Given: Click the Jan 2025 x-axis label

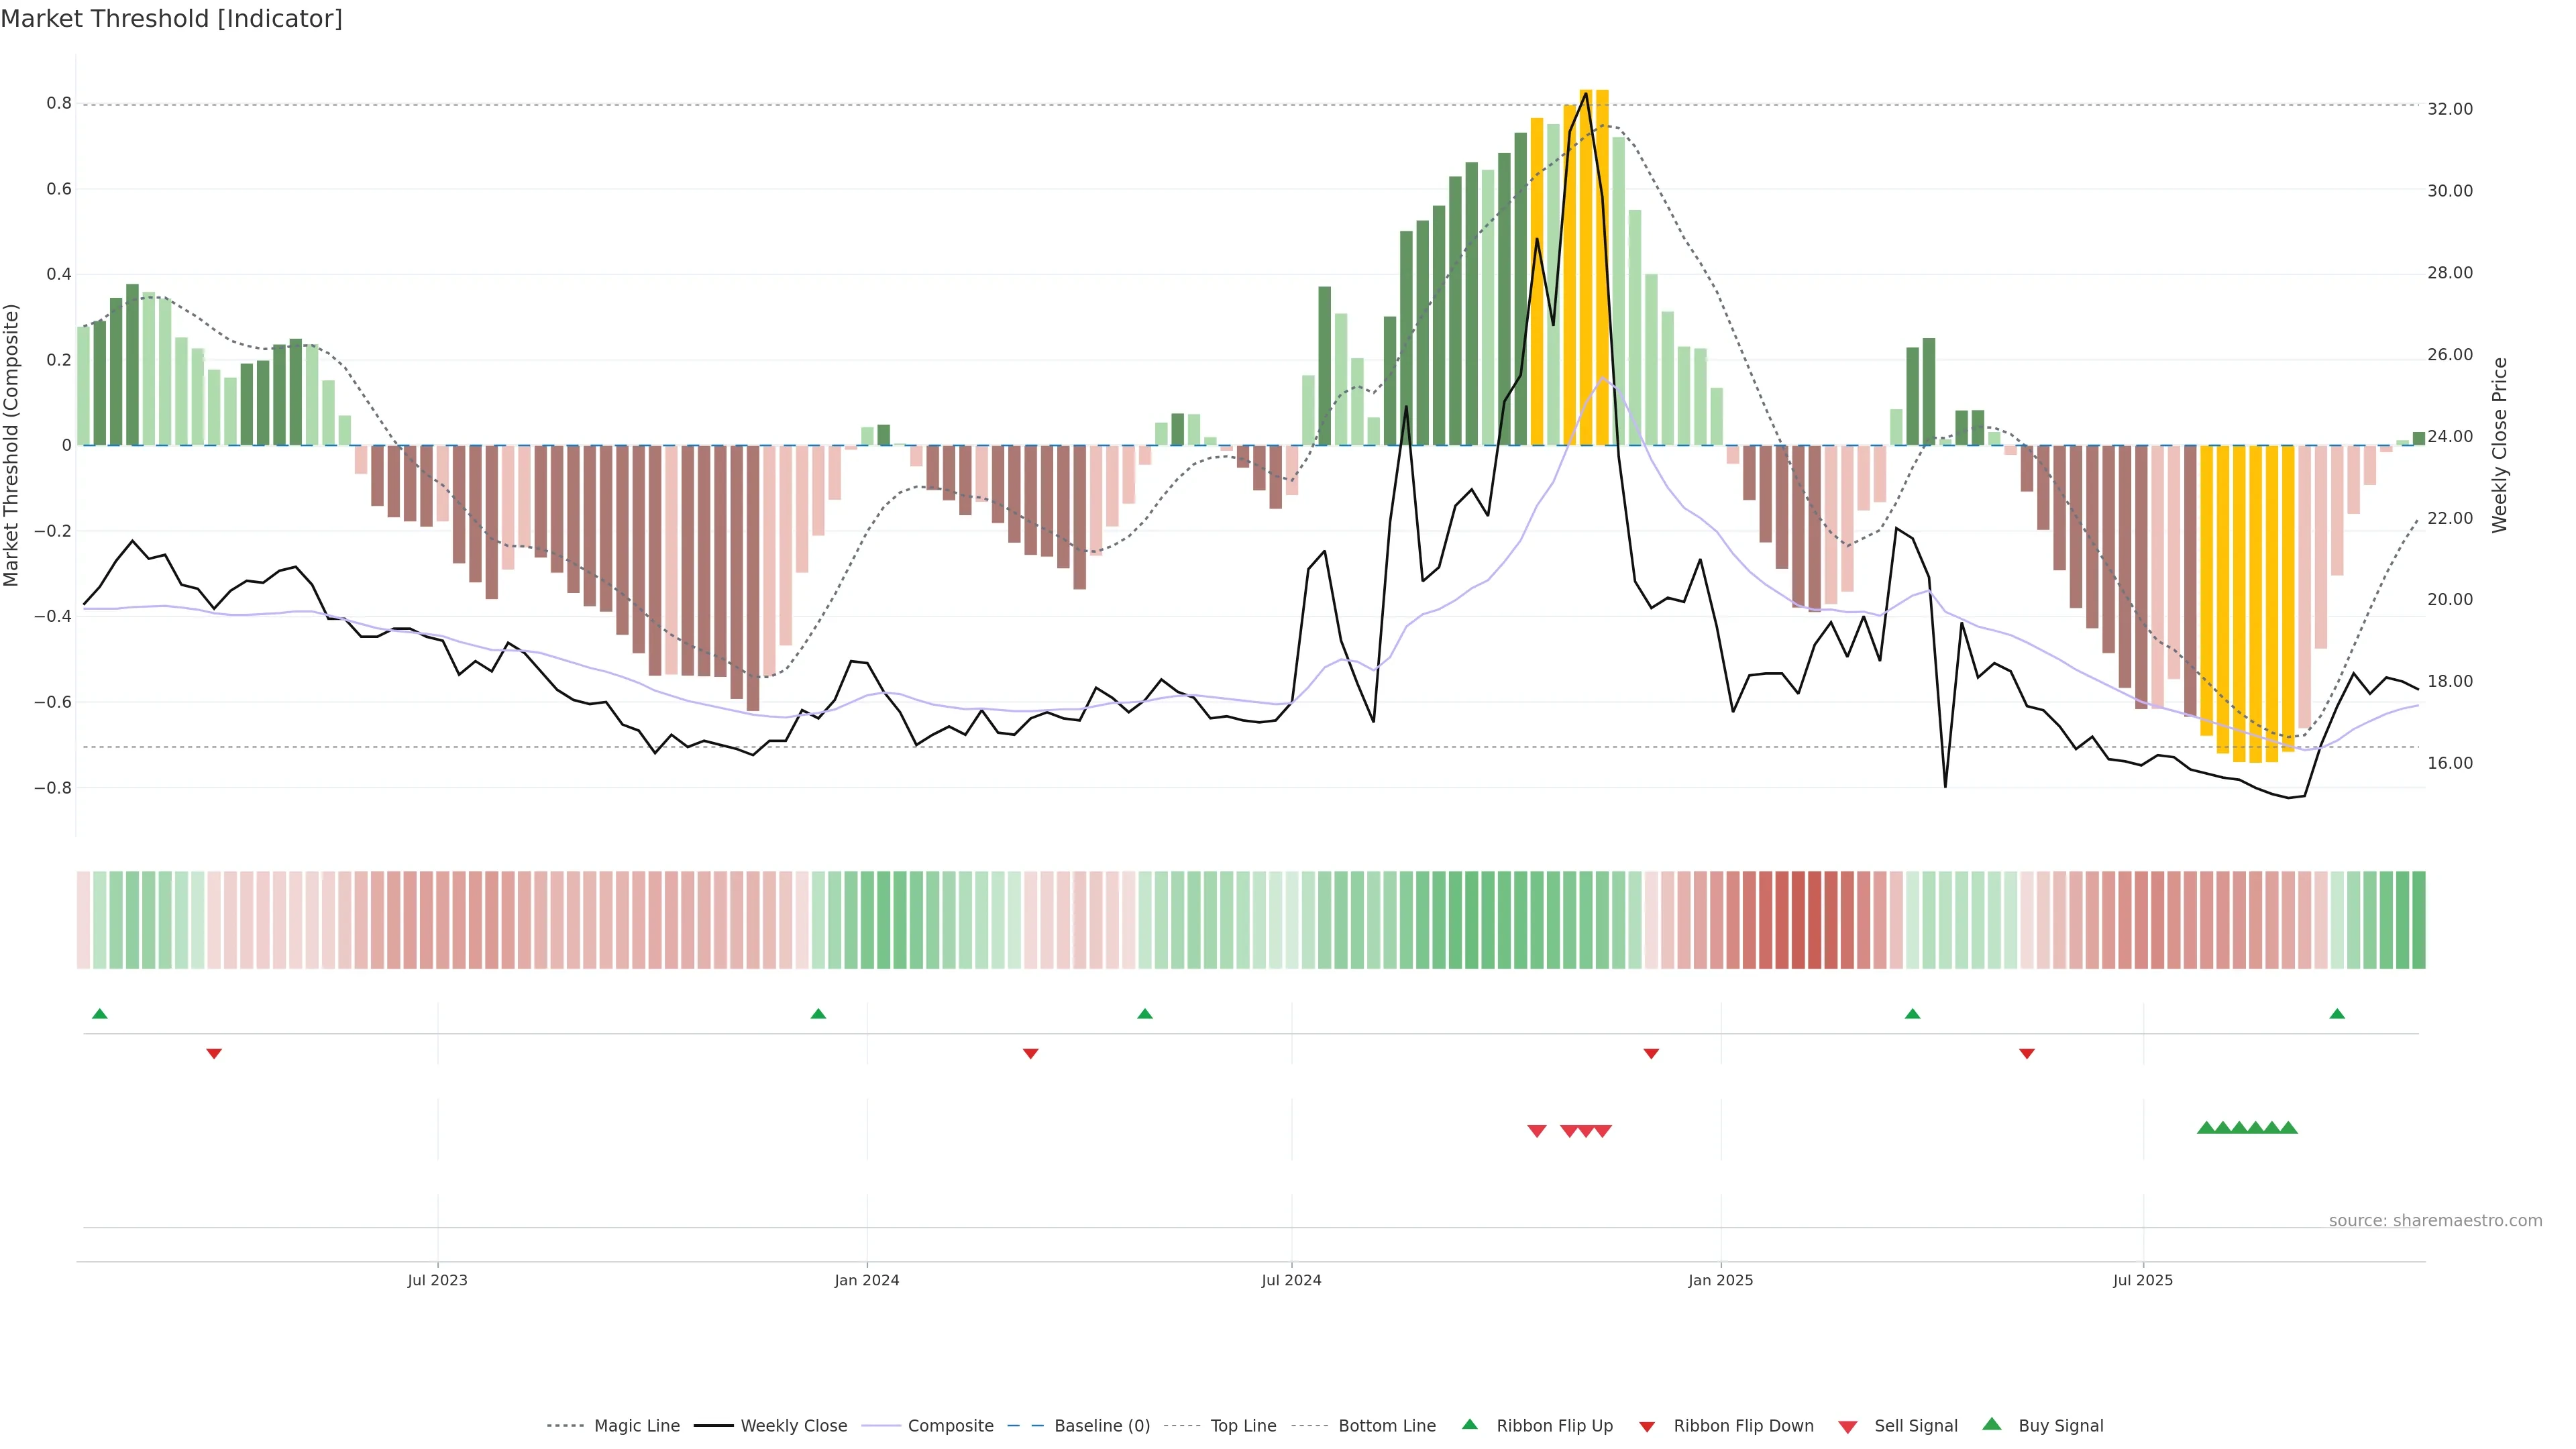Looking at the screenshot, I should (x=1720, y=1280).
